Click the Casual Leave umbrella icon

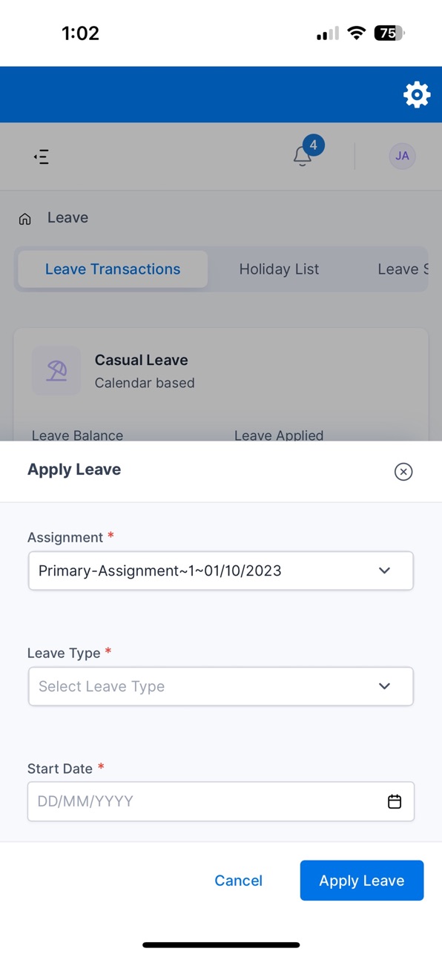[56, 370]
